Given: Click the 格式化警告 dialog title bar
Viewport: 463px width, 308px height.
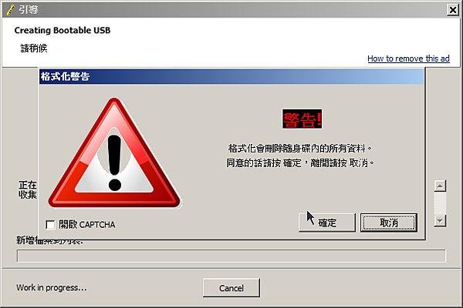Looking at the screenshot, I should 231,77.
